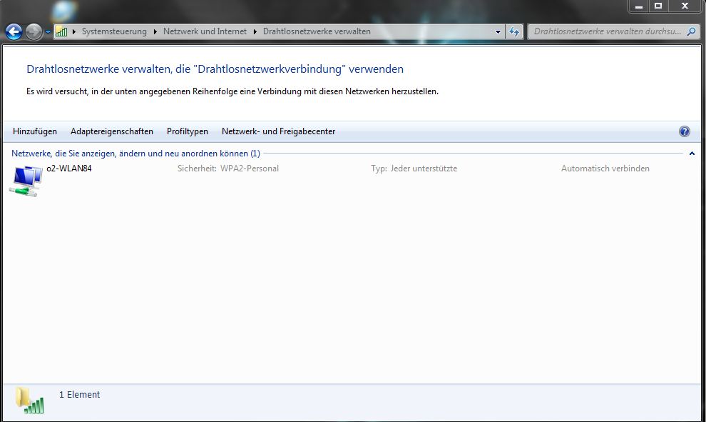Select the Drahtlosnetzwerke verwalten breadcrumb
This screenshot has width=706, height=422.
(x=317, y=31)
